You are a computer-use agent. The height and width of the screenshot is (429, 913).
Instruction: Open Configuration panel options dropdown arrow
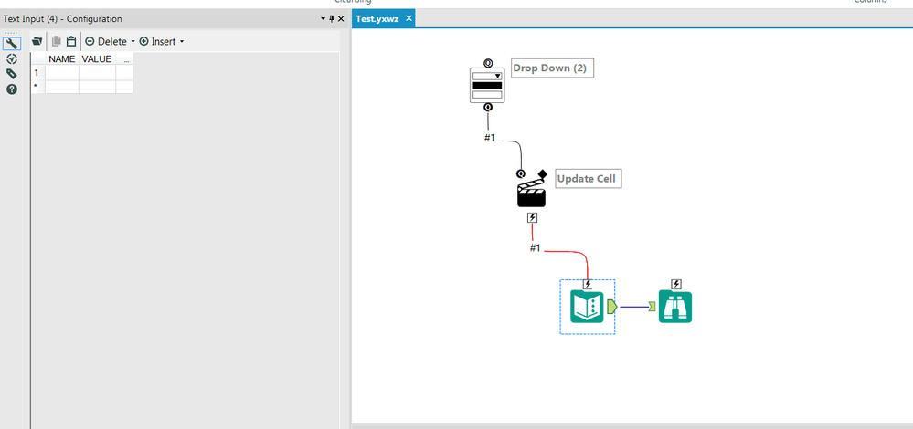click(324, 19)
